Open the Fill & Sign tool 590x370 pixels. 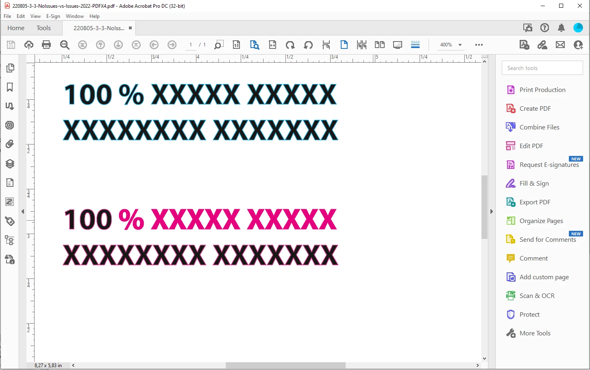click(527, 184)
